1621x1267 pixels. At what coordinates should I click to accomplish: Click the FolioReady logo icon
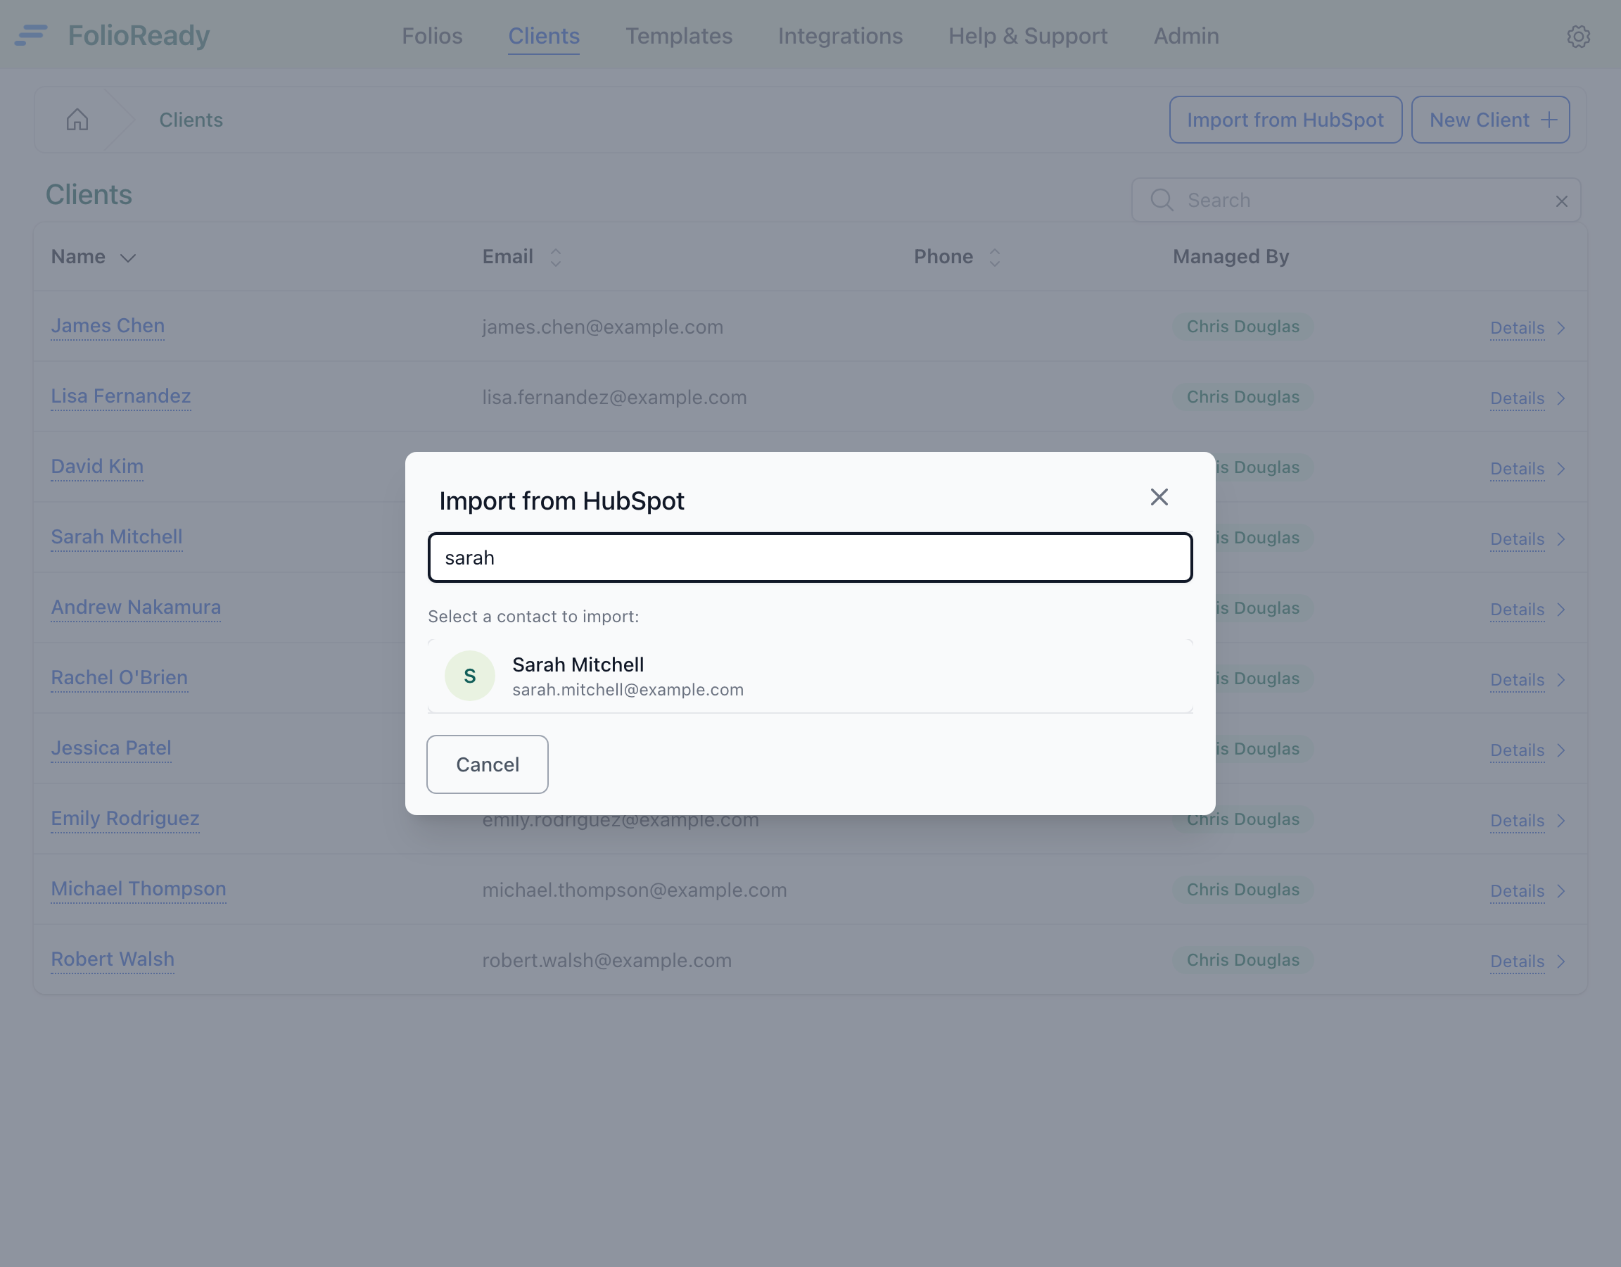(31, 35)
